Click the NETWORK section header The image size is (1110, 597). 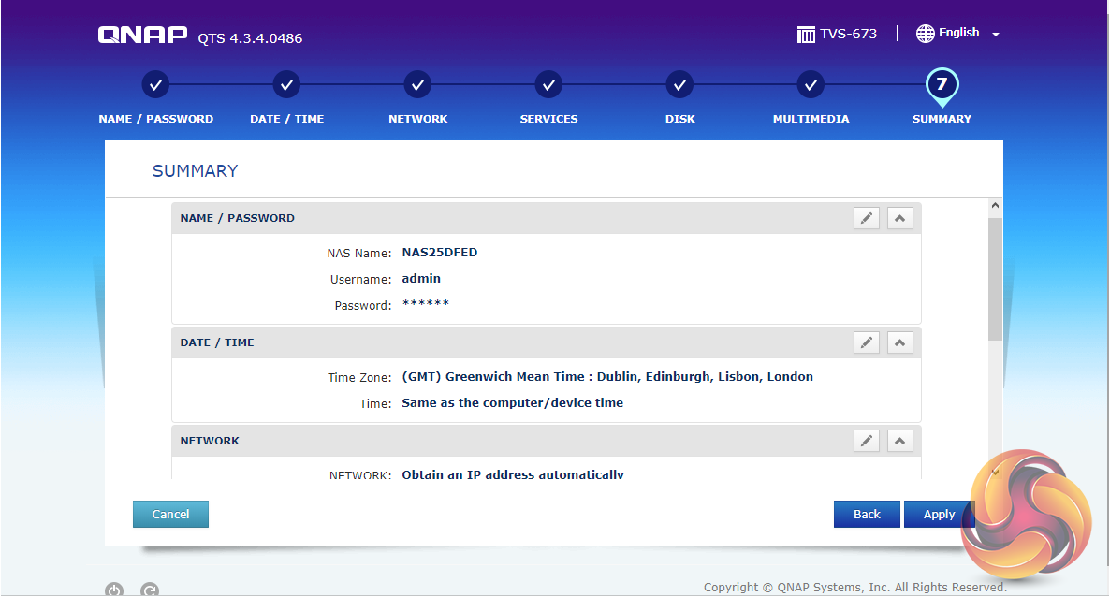tap(546, 441)
